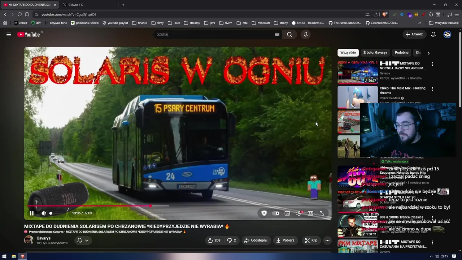Expand hidden bookmarks chevron
Screen dimensions: 462x260
[x=419, y=23]
